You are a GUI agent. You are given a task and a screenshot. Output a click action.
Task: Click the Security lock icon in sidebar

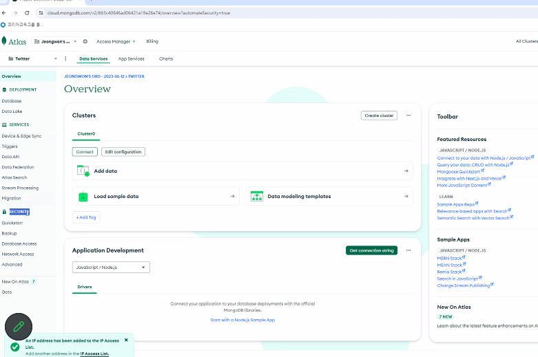point(4,212)
